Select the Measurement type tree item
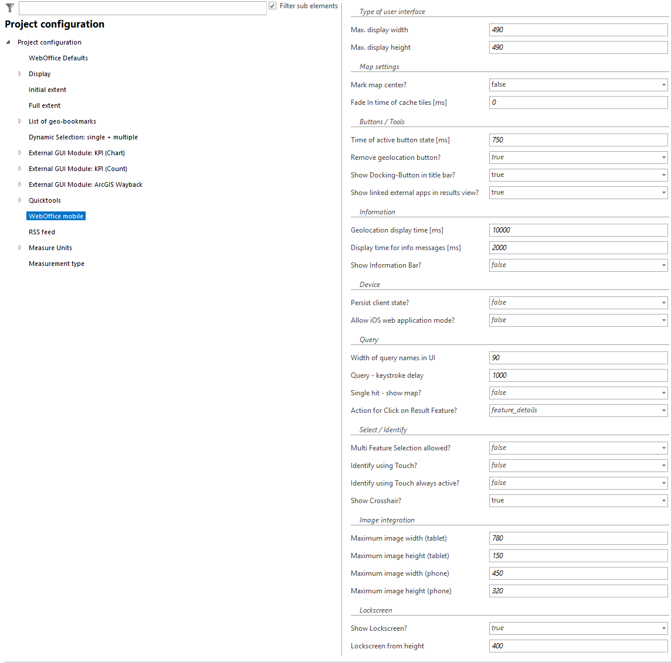This screenshot has width=671, height=663. (x=56, y=264)
